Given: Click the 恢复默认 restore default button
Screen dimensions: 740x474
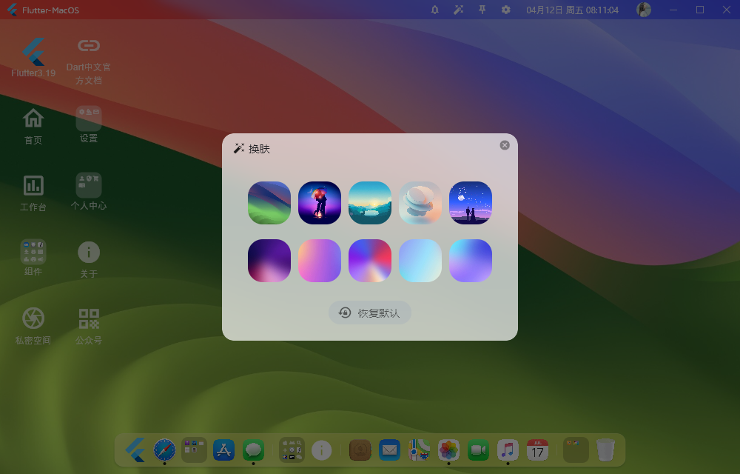Looking at the screenshot, I should [x=369, y=313].
